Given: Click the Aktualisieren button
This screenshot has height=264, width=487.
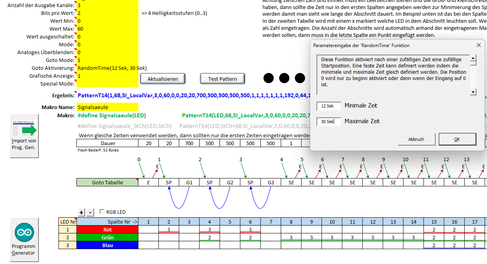Looking at the screenshot, I should 162,79.
